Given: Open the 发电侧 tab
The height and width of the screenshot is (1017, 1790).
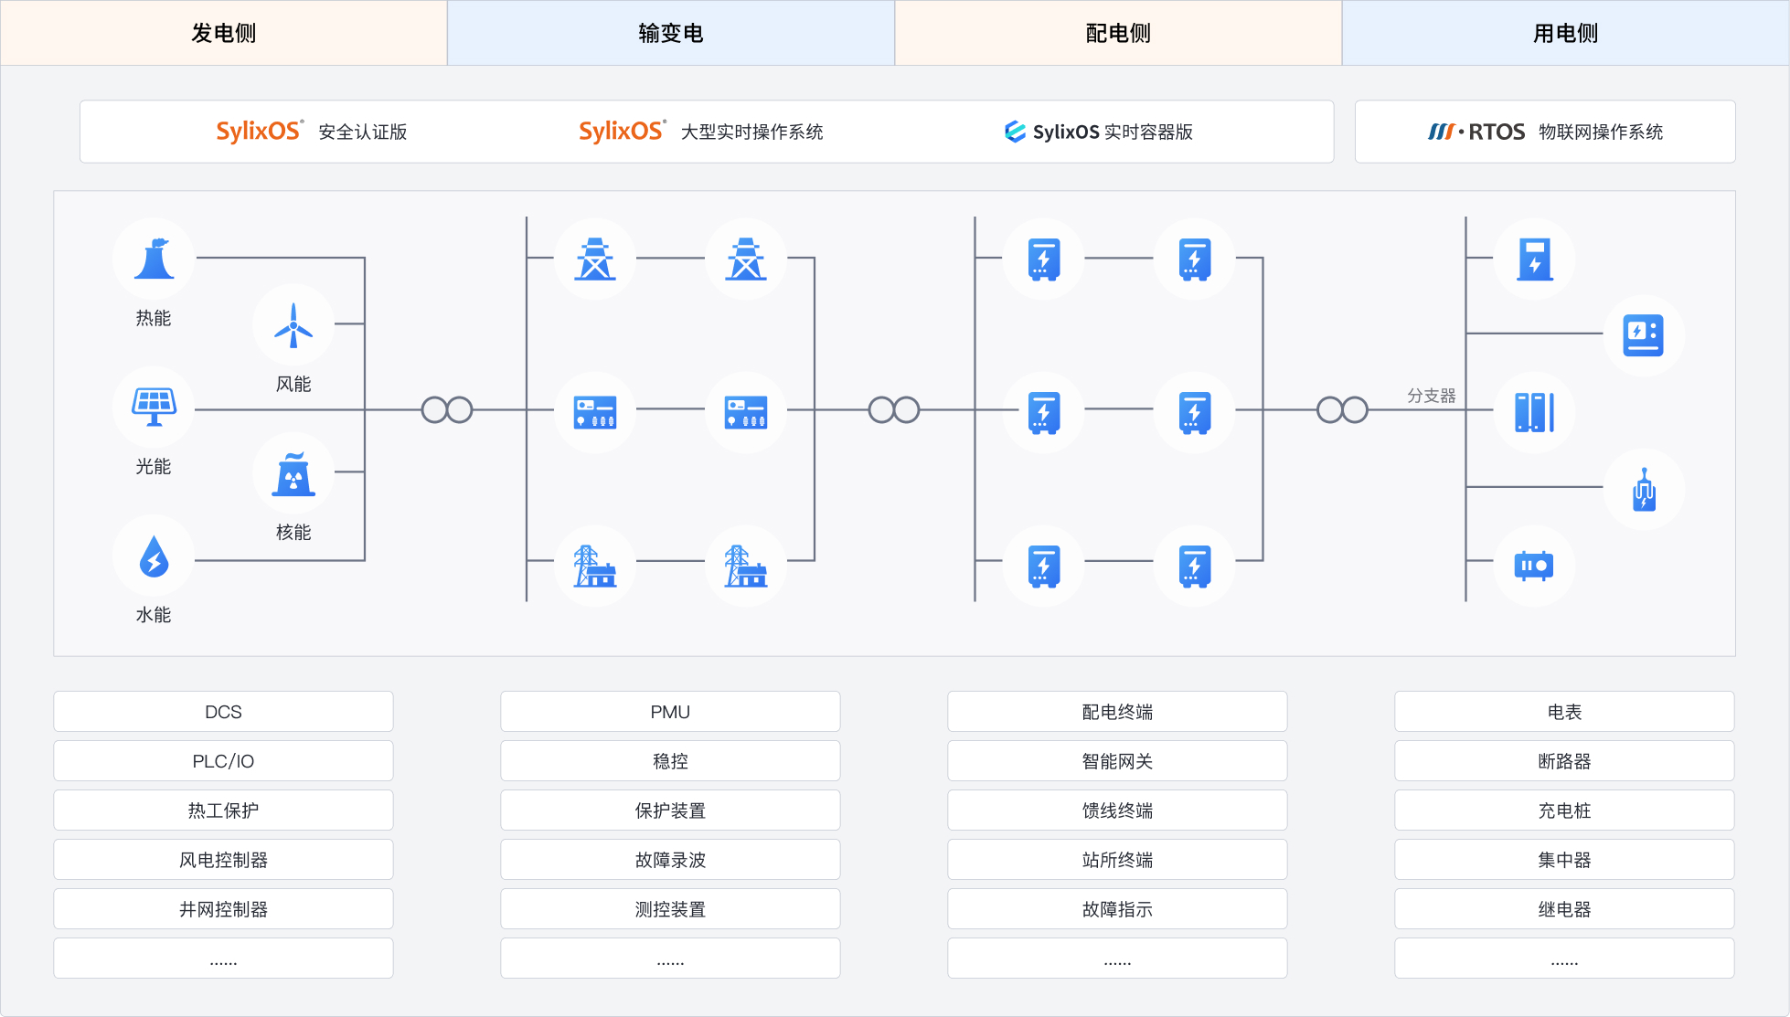Looking at the screenshot, I should tap(224, 33).
